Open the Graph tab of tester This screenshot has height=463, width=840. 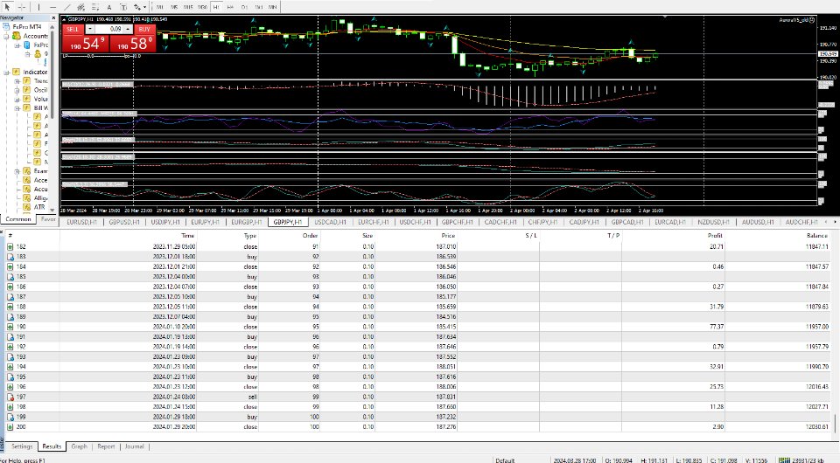[x=80, y=446]
